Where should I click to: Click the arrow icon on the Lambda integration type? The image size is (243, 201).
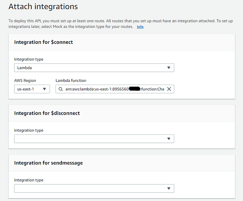tap(169, 68)
